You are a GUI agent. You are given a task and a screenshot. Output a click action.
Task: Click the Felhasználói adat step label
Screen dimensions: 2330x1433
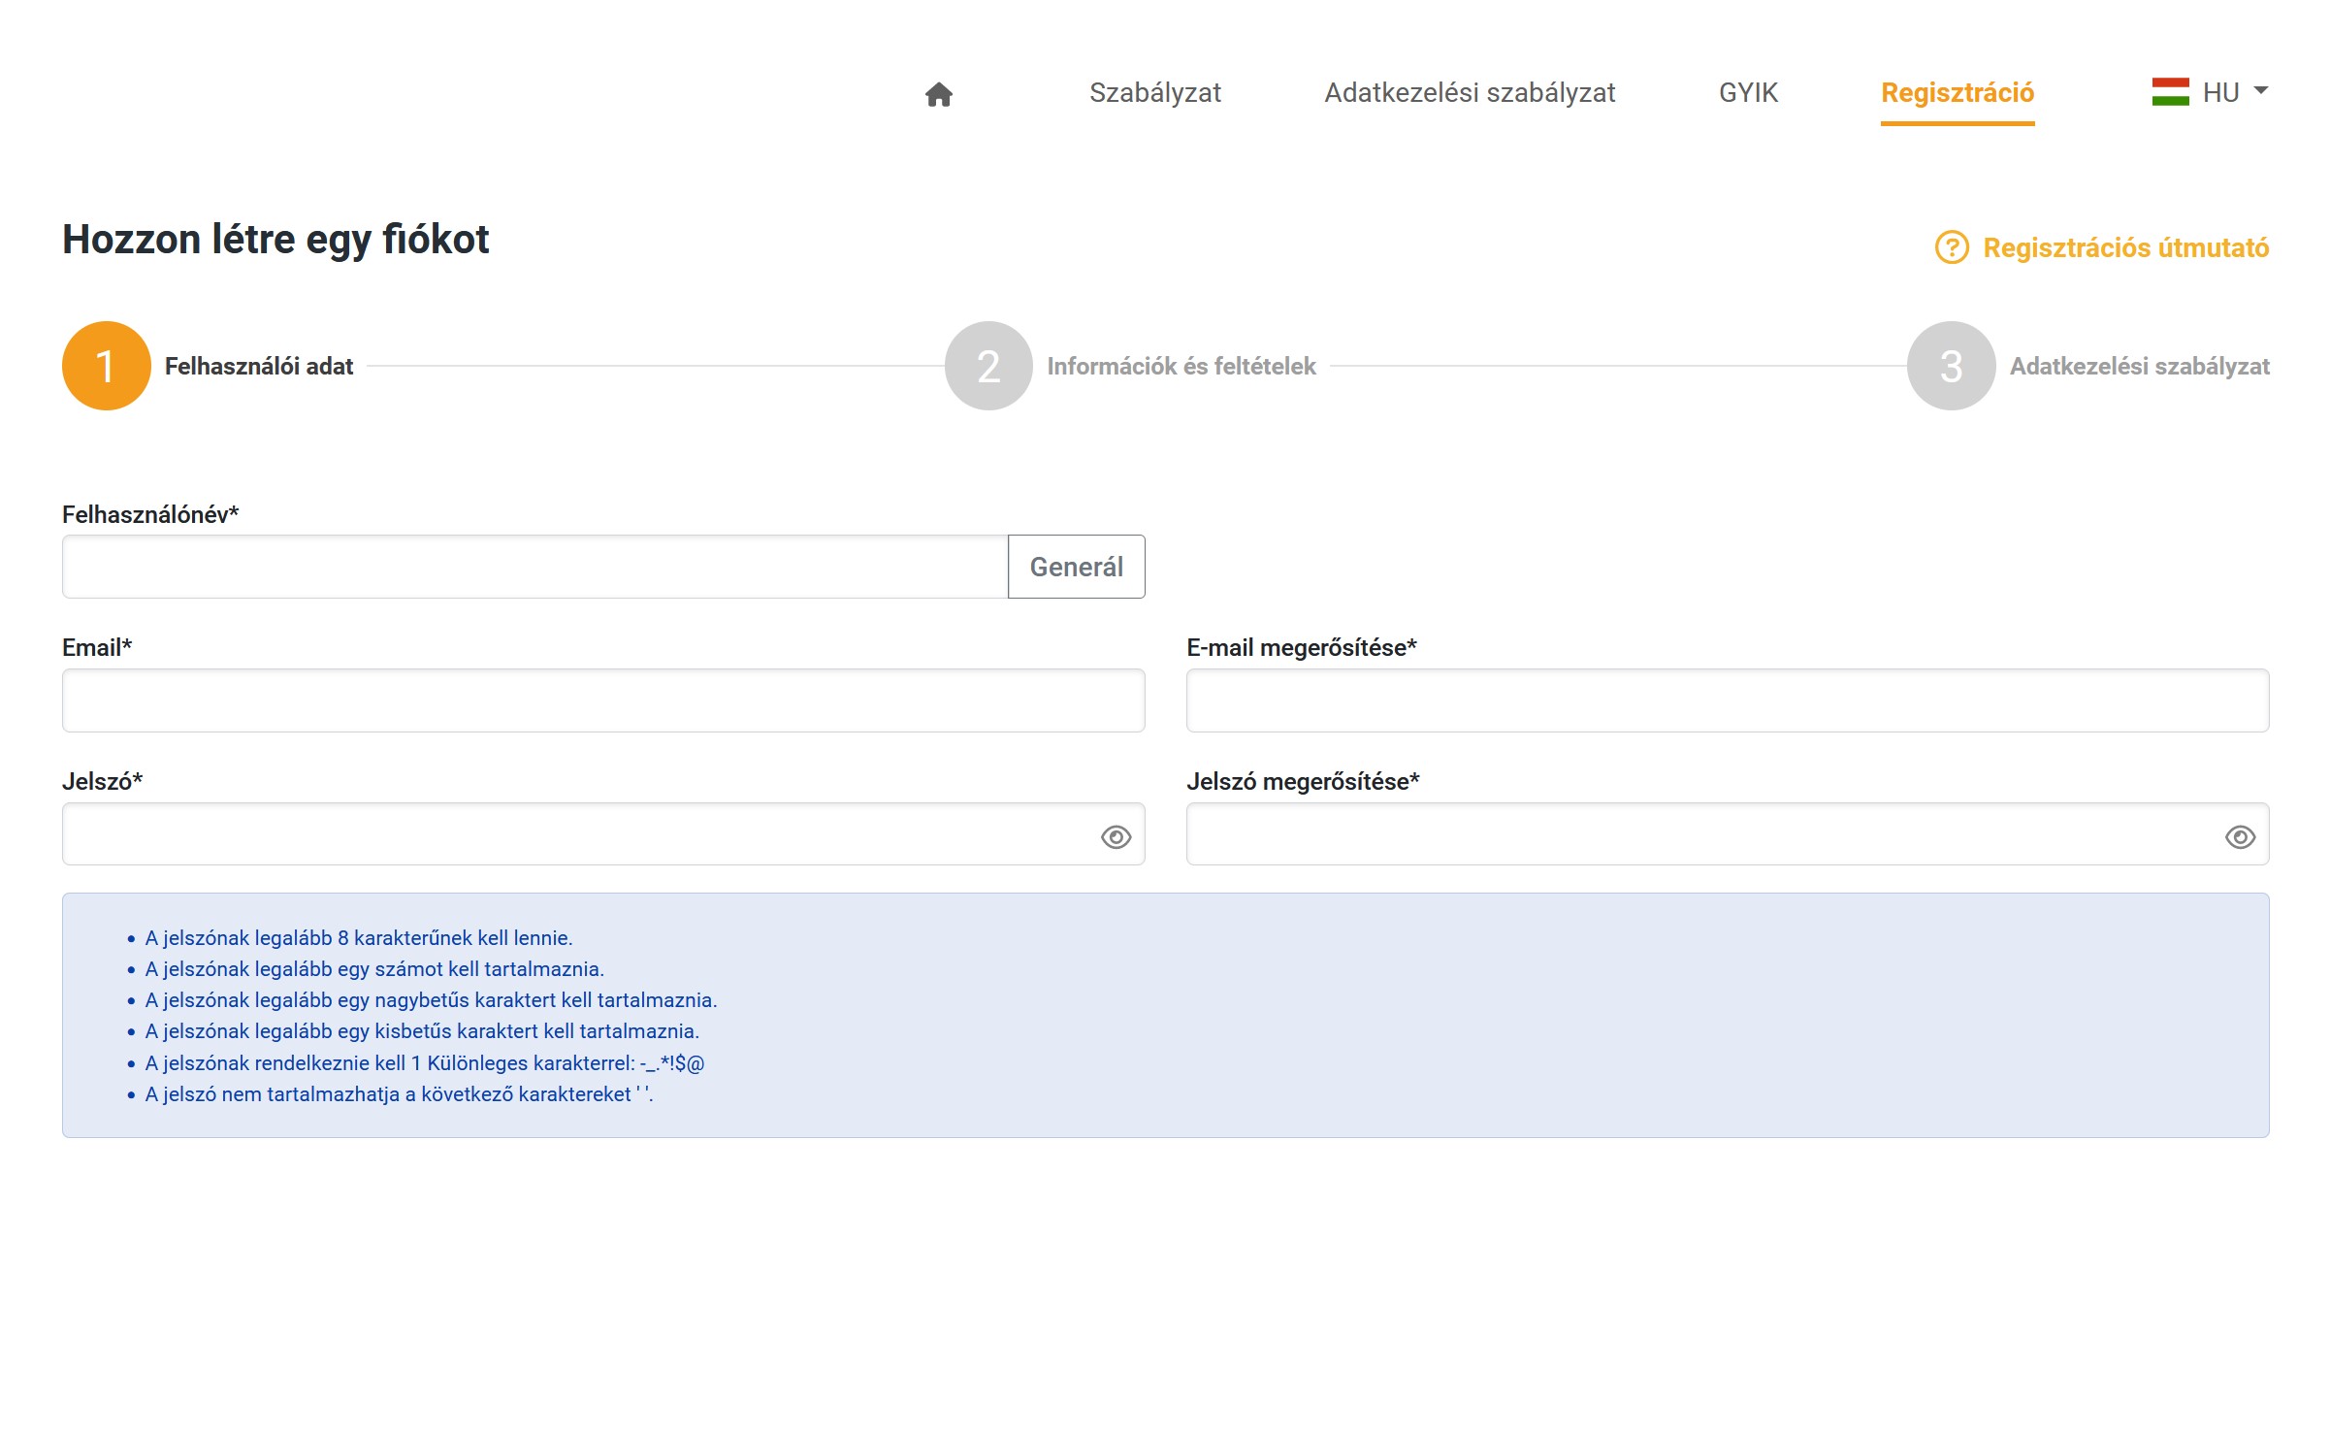point(259,366)
